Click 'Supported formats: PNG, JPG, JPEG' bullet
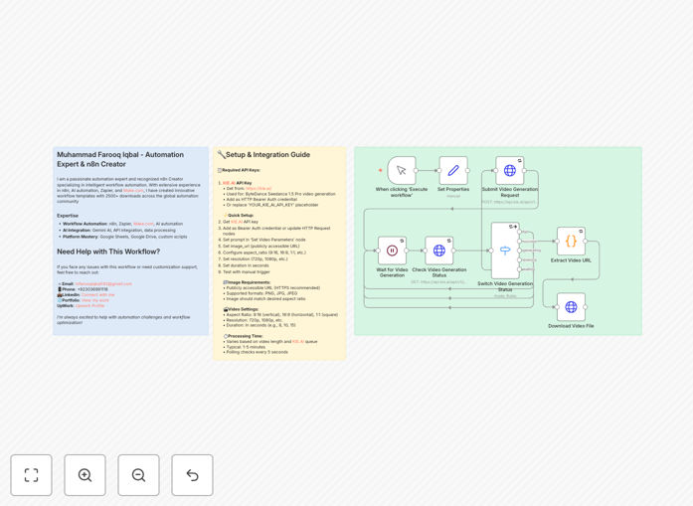Viewport: 693px width, 506px height. tap(261, 293)
